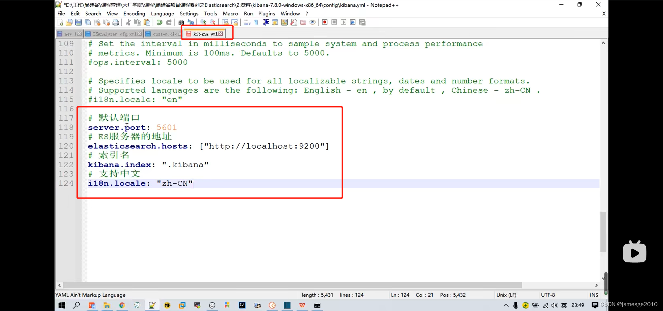Start macro recording red dot

pos(325,22)
